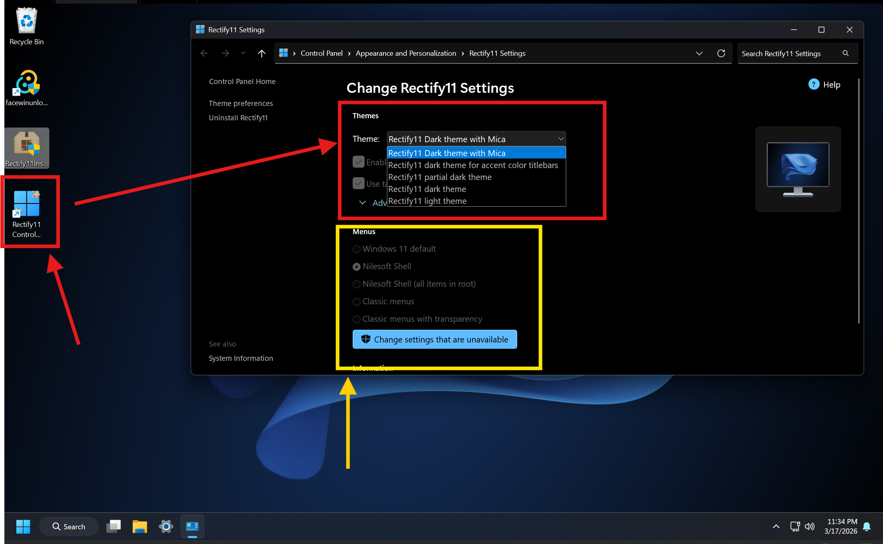
Task: Select the Rectify11Ins... installer desktop icon
Action: 27,149
